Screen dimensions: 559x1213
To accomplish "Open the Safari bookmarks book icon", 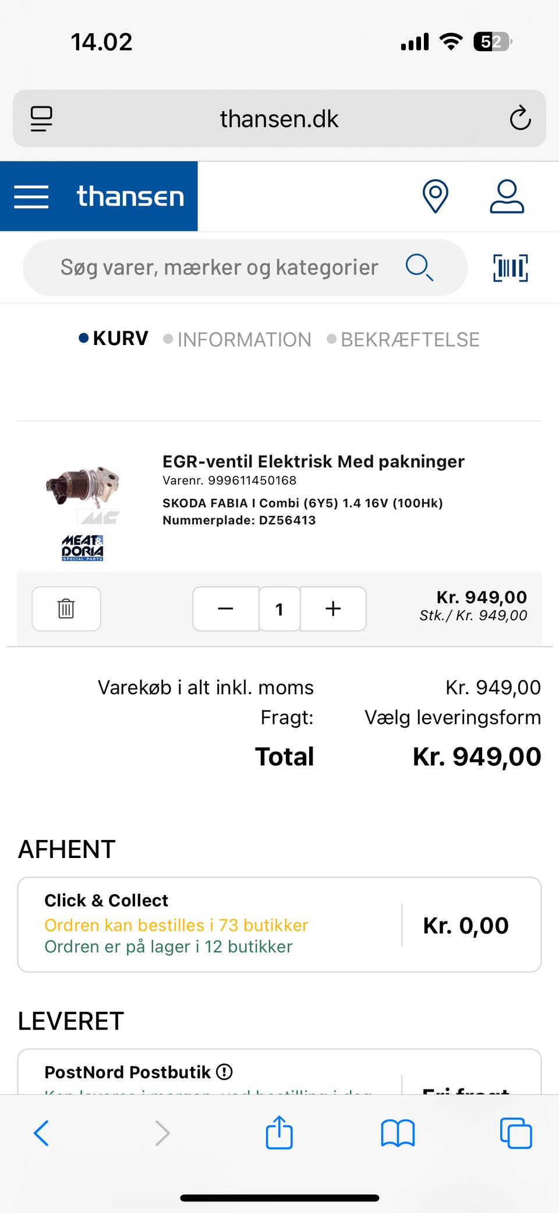I will pyautogui.click(x=398, y=1133).
